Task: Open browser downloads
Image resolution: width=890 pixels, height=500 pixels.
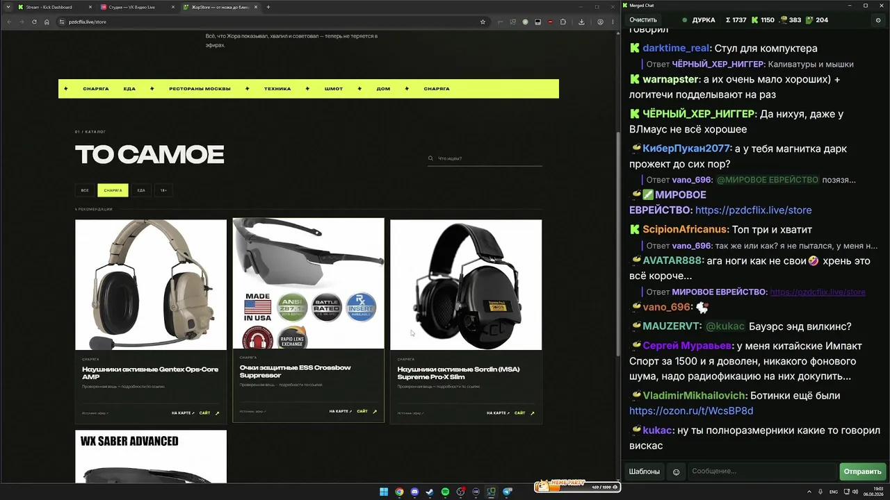Action: pos(581,22)
